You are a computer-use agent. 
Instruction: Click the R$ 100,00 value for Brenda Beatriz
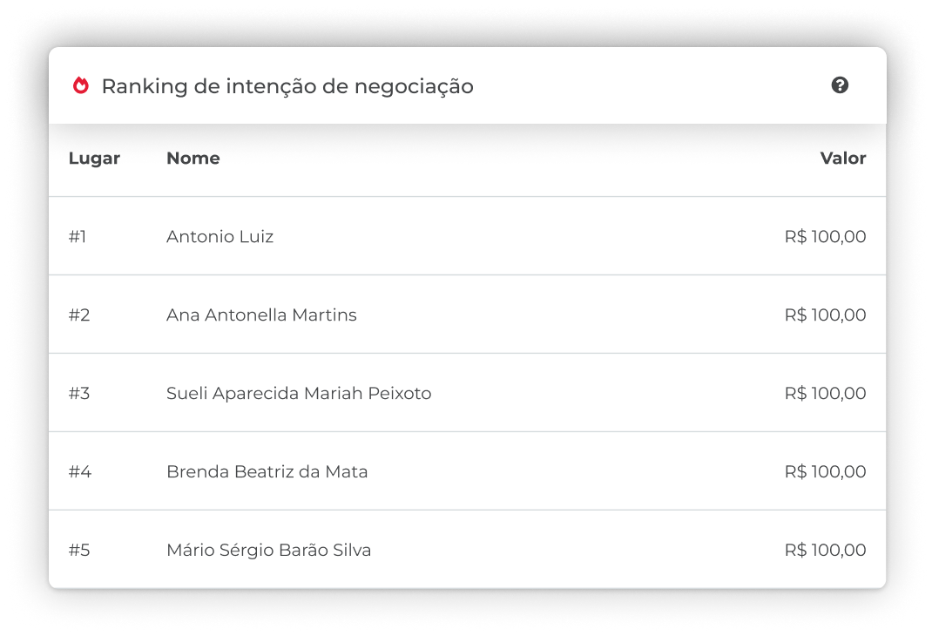click(x=825, y=472)
